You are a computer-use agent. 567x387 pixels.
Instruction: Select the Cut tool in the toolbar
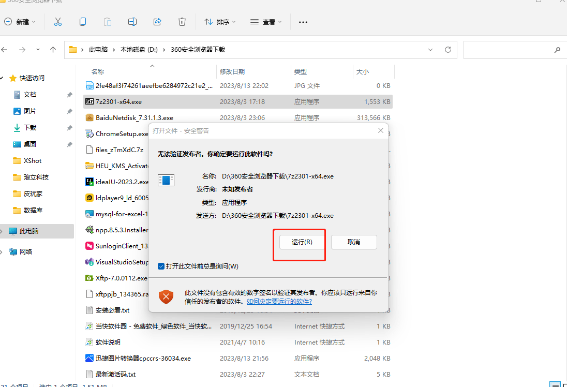point(58,22)
